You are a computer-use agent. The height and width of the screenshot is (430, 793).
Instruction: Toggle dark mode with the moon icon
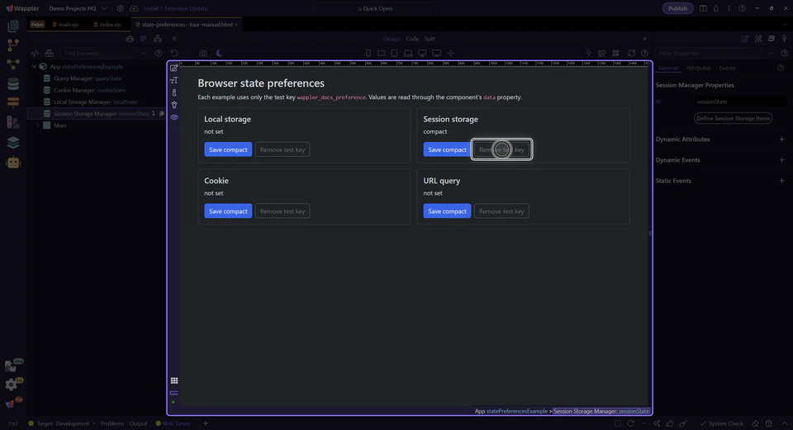(219, 53)
